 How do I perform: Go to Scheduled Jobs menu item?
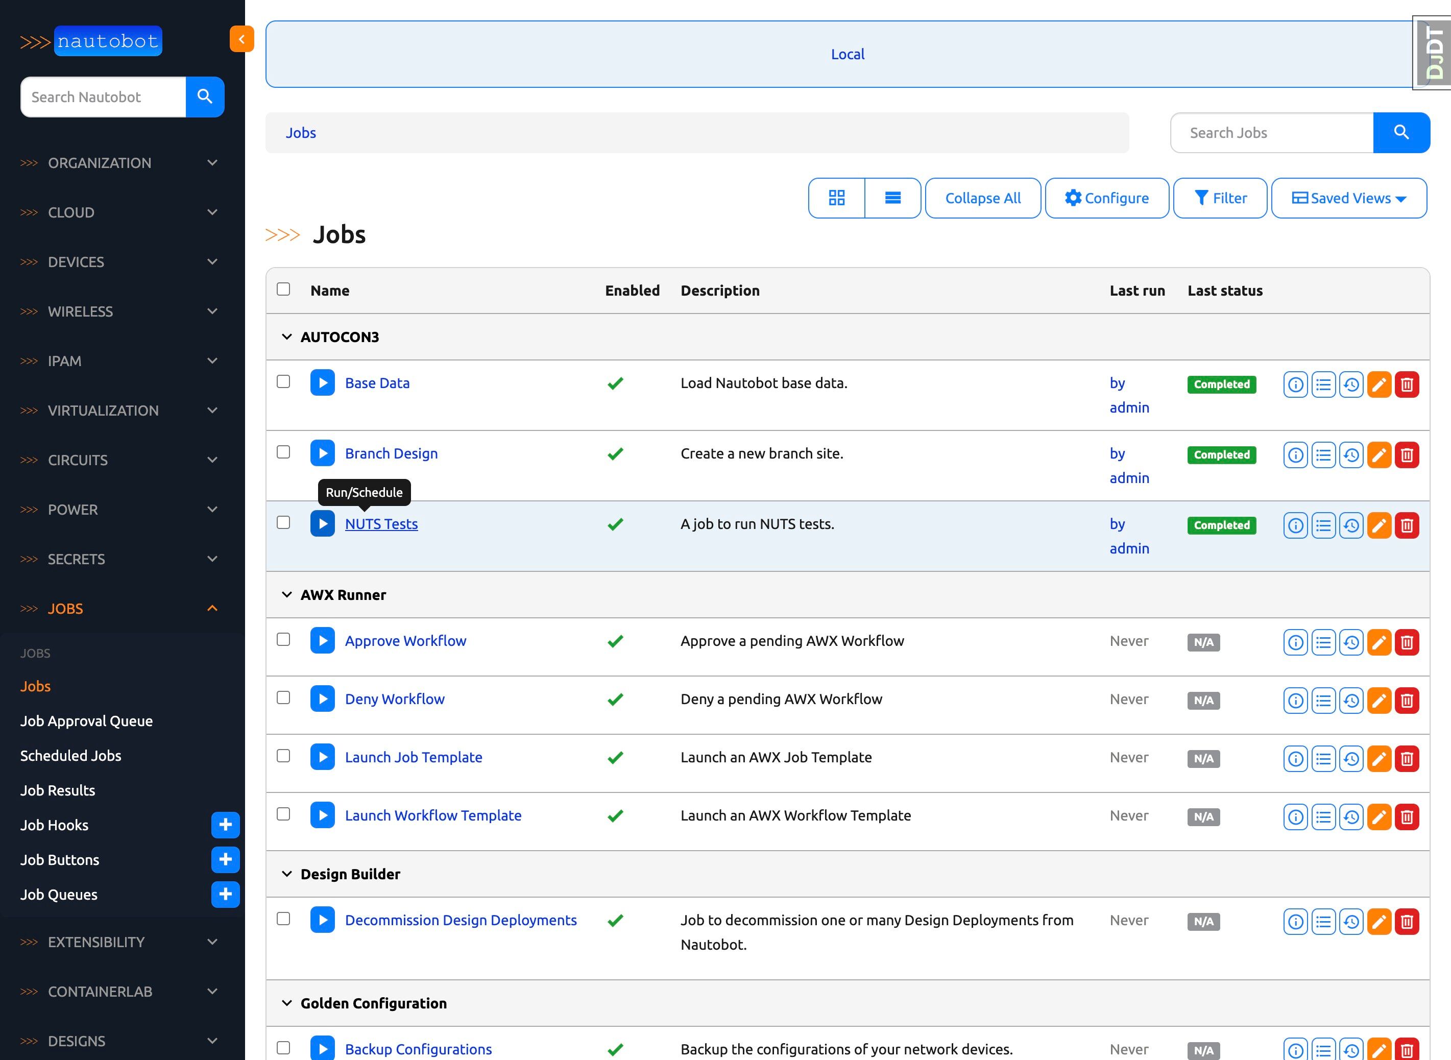(x=70, y=756)
